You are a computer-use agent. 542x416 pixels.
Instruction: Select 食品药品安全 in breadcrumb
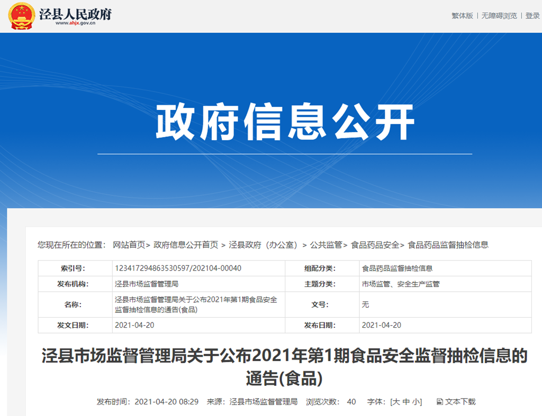[x=375, y=245]
